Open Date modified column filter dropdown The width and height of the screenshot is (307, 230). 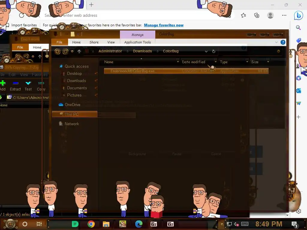216,62
